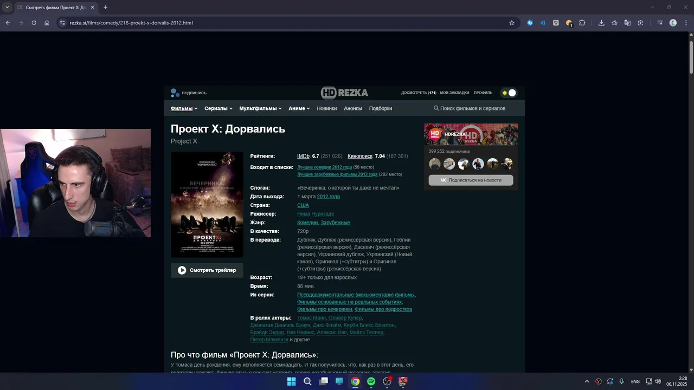
Task: Open Фильмы про вечеринки collection
Action: [x=324, y=309]
